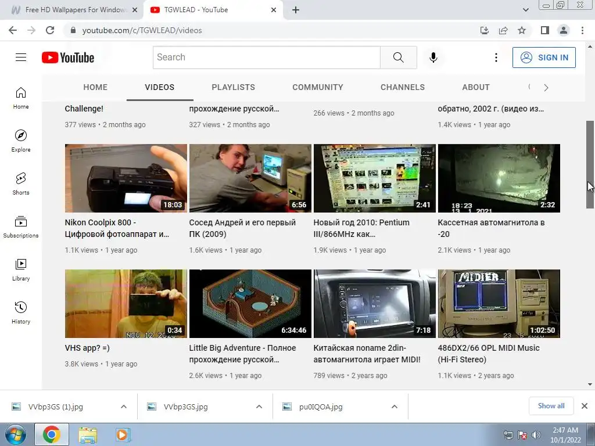
Task: Open Shorts in the sidebar
Action: coord(21,184)
